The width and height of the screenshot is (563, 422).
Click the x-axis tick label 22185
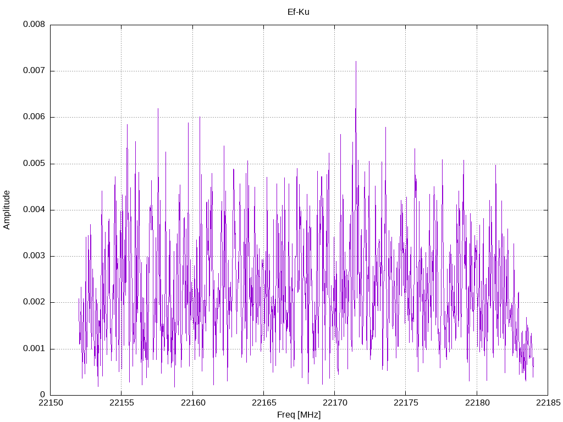pyautogui.click(x=548, y=403)
